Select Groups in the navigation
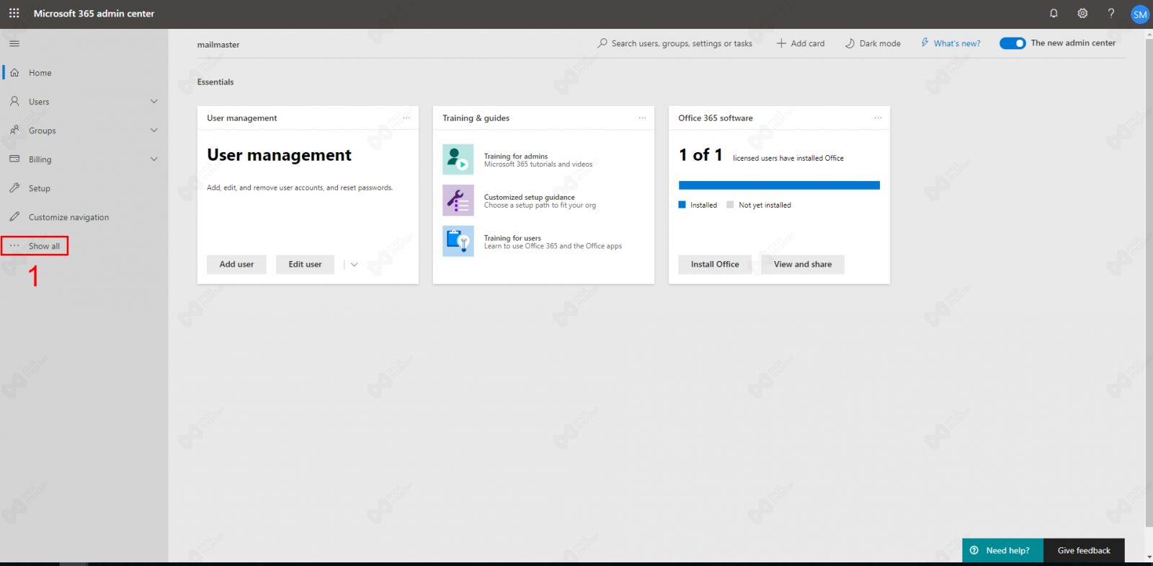1153x566 pixels. 84,131
